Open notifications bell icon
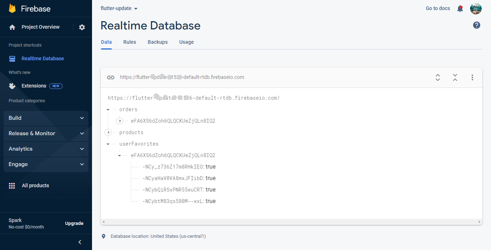Viewport: 491px width, 250px height. (460, 9)
